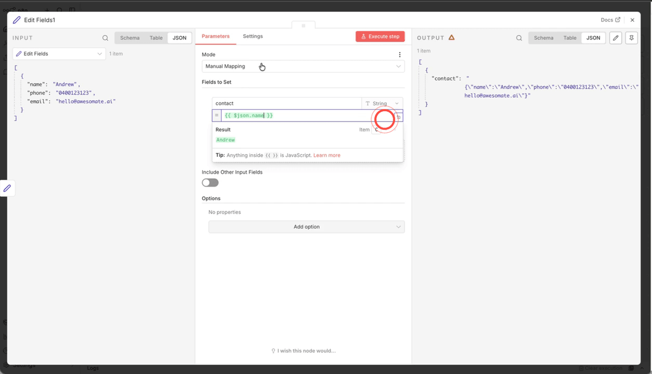Click the OUTPUT warning triangle icon

click(451, 38)
